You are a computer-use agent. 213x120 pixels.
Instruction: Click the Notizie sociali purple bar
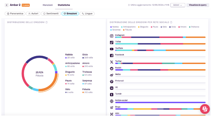(x=160, y=102)
